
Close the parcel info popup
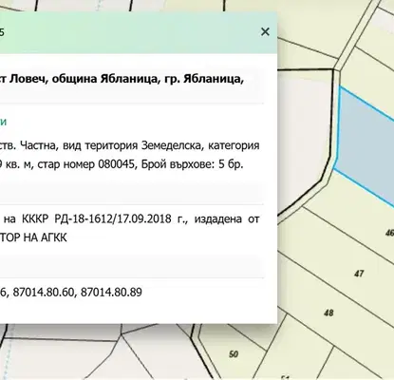coord(265,31)
